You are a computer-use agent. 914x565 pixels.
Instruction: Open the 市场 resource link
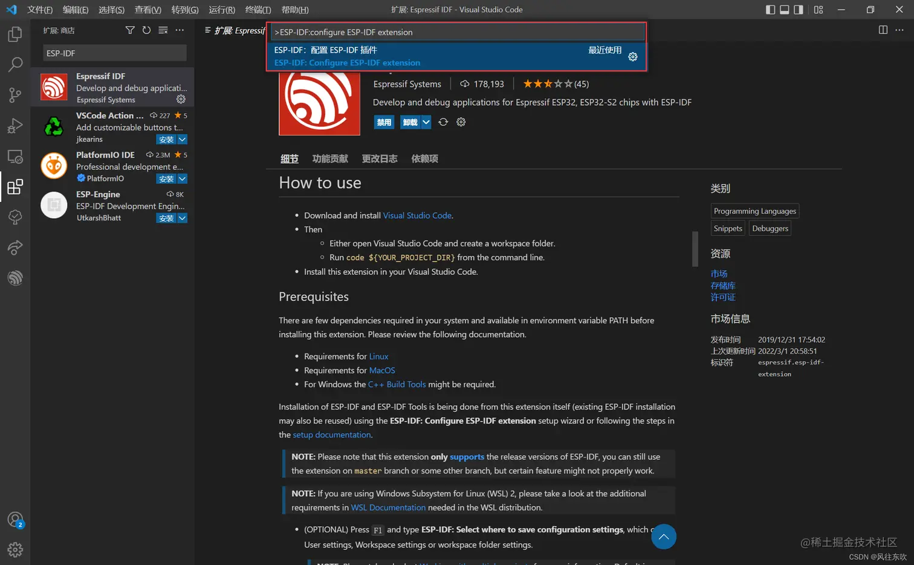point(719,274)
